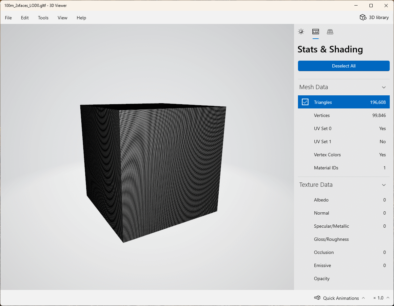
Task: Click the Deselect All button
Action: (344, 66)
